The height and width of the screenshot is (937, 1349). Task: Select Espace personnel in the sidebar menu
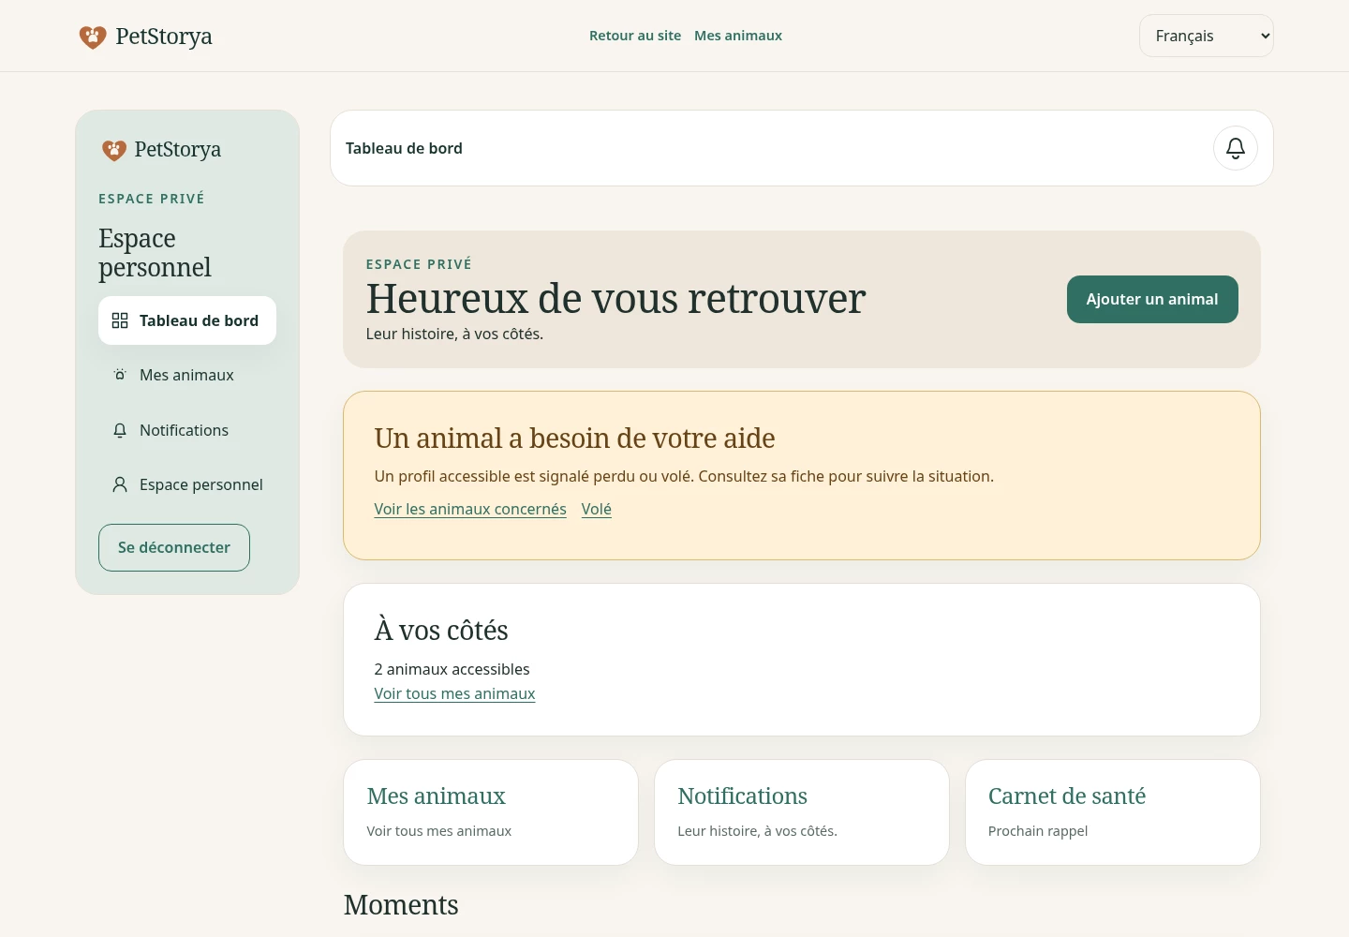[x=187, y=484]
